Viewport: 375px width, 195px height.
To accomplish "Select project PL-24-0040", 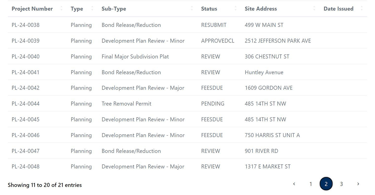I will click(x=25, y=56).
